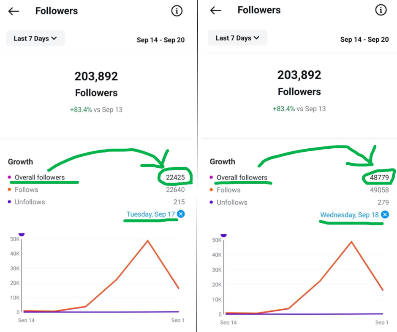Open the info icon in the right Followers header
The width and height of the screenshot is (397, 332).
381,10
